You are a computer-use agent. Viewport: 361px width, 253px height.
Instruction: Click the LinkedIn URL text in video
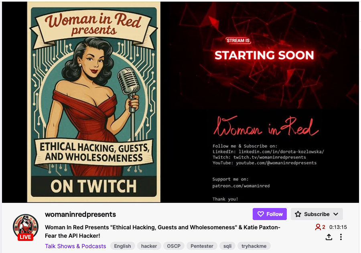281,152
